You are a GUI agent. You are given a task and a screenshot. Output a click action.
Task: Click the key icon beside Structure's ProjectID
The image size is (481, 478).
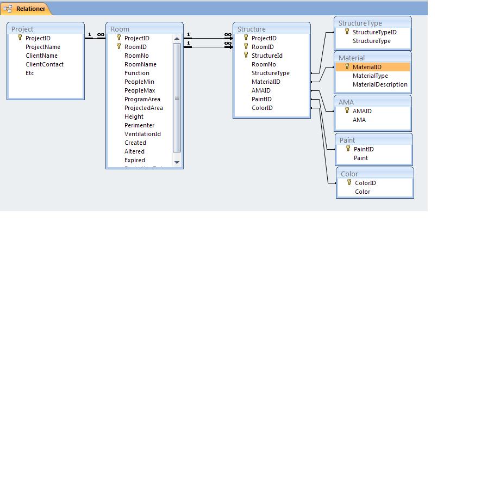(x=246, y=38)
